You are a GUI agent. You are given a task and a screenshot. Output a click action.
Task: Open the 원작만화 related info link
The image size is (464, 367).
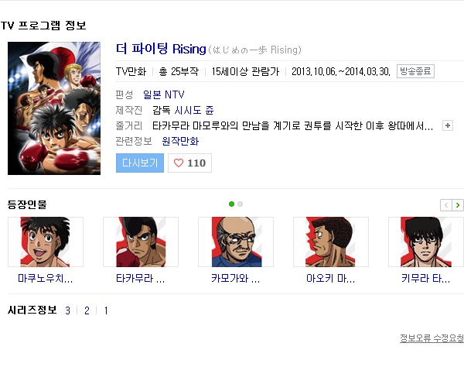tap(180, 141)
